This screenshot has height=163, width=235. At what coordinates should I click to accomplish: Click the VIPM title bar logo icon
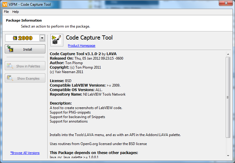click(5, 4)
